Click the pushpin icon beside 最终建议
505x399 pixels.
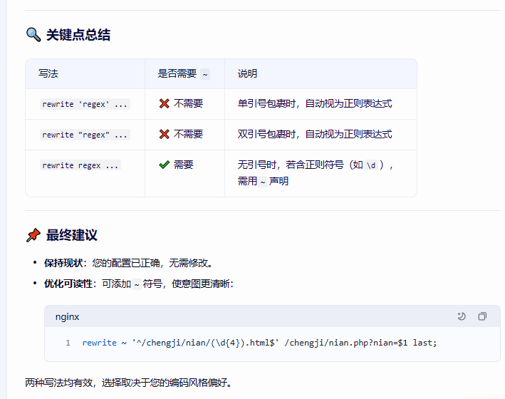click(33, 235)
